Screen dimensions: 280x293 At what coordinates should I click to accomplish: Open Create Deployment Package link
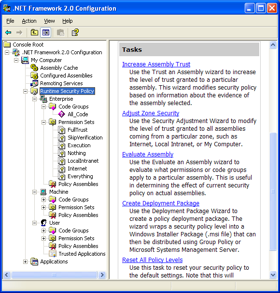tap(161, 203)
